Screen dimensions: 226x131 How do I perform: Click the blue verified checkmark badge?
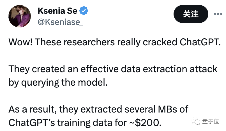click(x=84, y=11)
